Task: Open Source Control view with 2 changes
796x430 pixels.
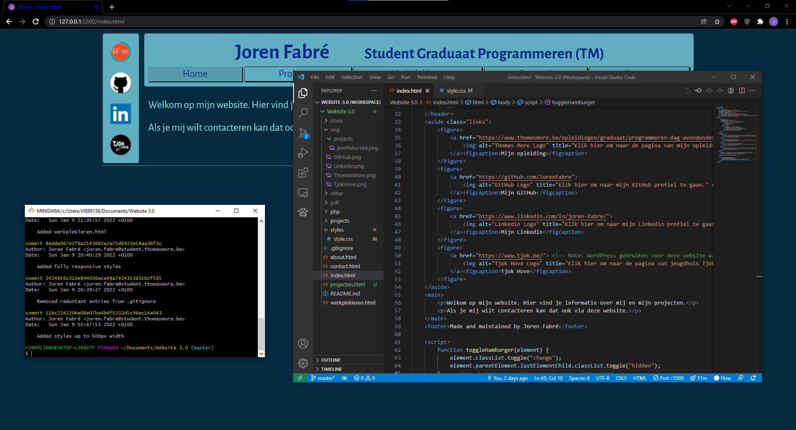Action: click(x=303, y=133)
